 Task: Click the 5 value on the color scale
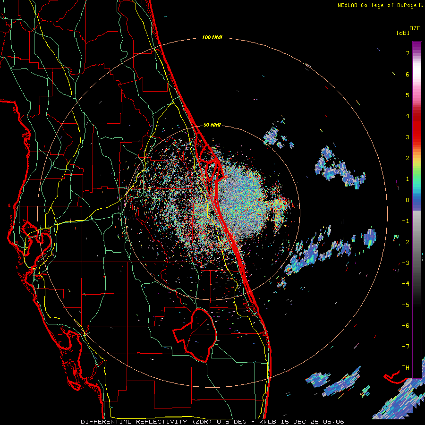[408, 95]
